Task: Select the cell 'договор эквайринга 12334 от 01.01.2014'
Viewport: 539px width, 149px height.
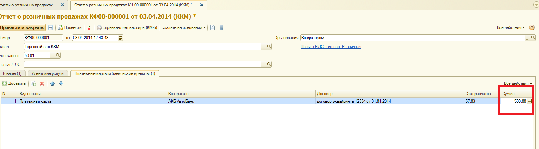Action: click(x=390, y=101)
